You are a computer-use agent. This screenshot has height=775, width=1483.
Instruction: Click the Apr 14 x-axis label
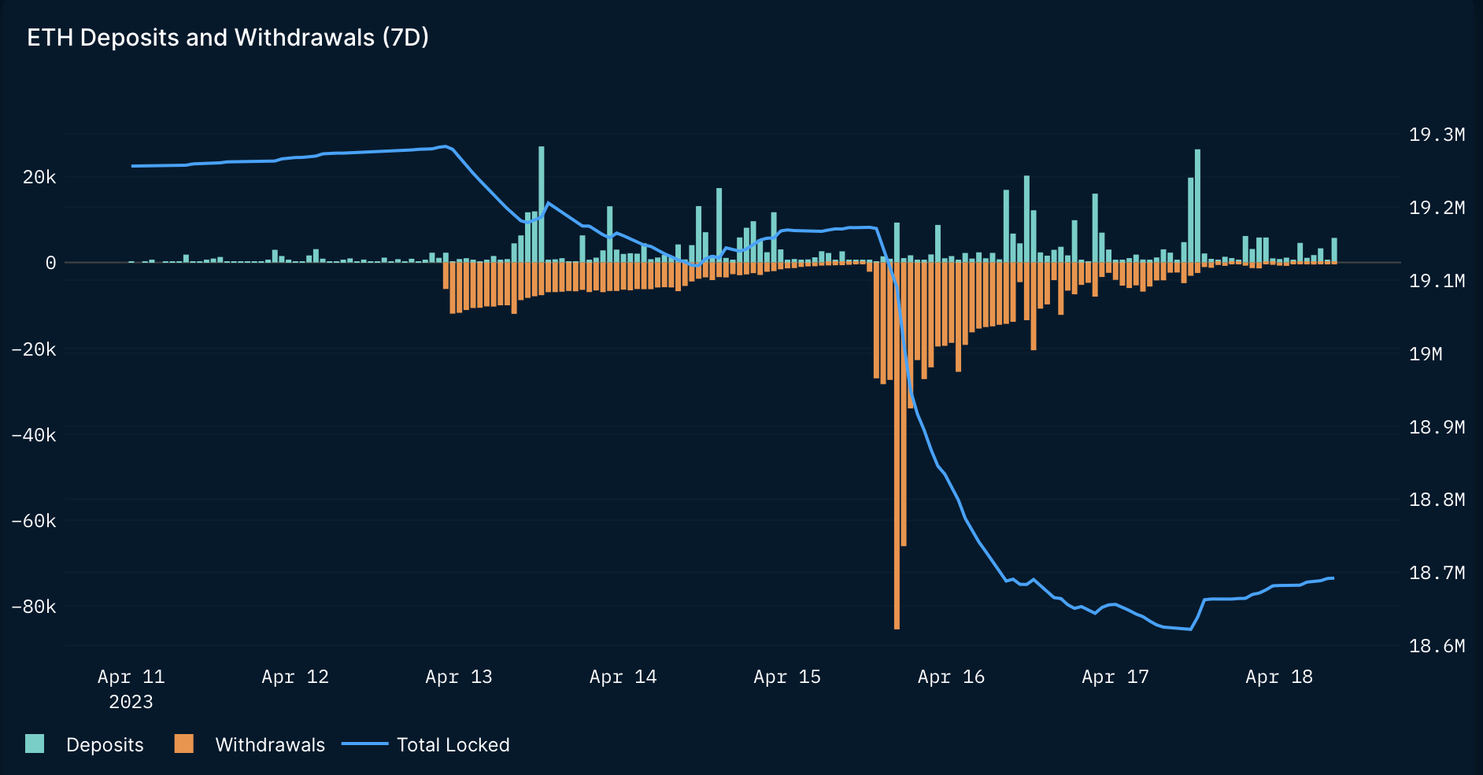tap(623, 677)
